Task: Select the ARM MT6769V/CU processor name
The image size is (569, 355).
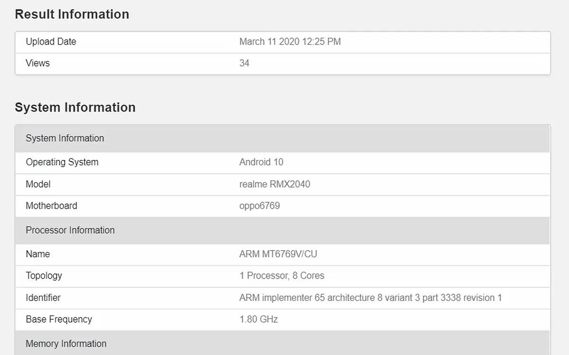Action: point(278,254)
